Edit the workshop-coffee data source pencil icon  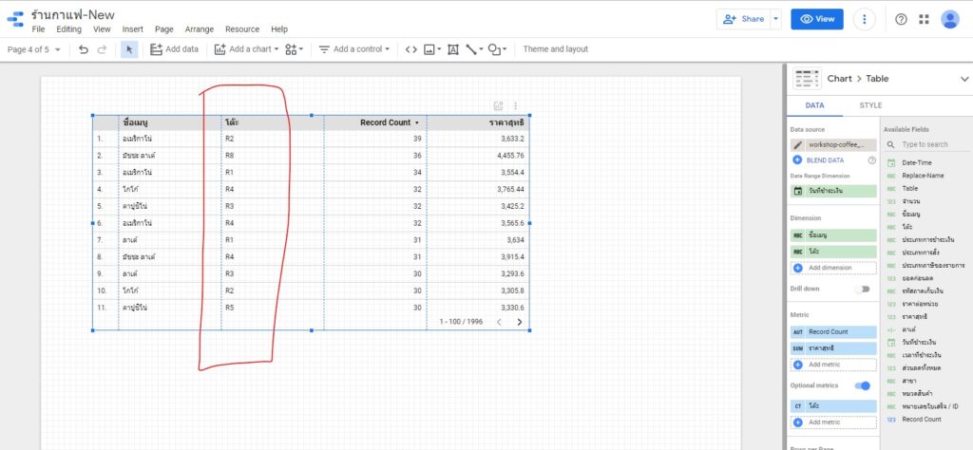pyautogui.click(x=797, y=145)
